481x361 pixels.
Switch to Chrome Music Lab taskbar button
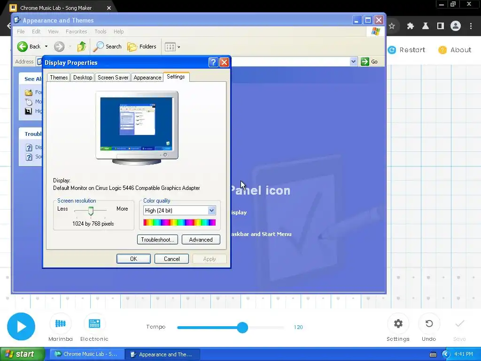87,354
